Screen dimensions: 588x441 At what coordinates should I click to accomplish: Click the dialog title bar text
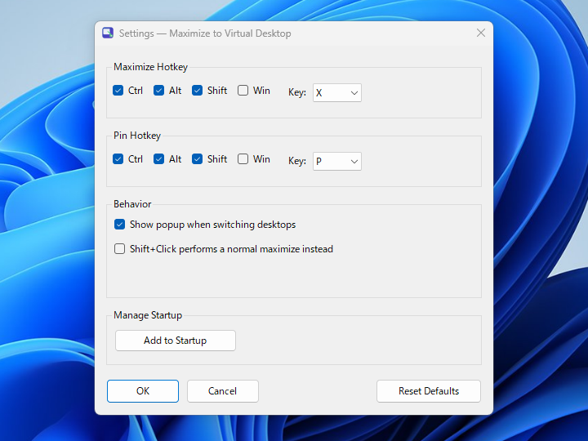pos(205,33)
